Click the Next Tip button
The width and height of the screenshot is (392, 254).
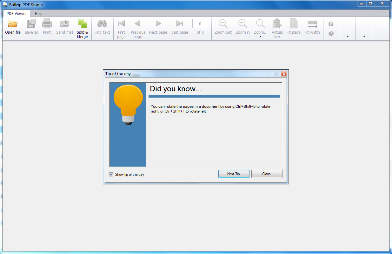pyautogui.click(x=234, y=174)
